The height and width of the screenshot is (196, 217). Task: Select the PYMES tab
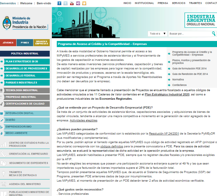(25, 43)
